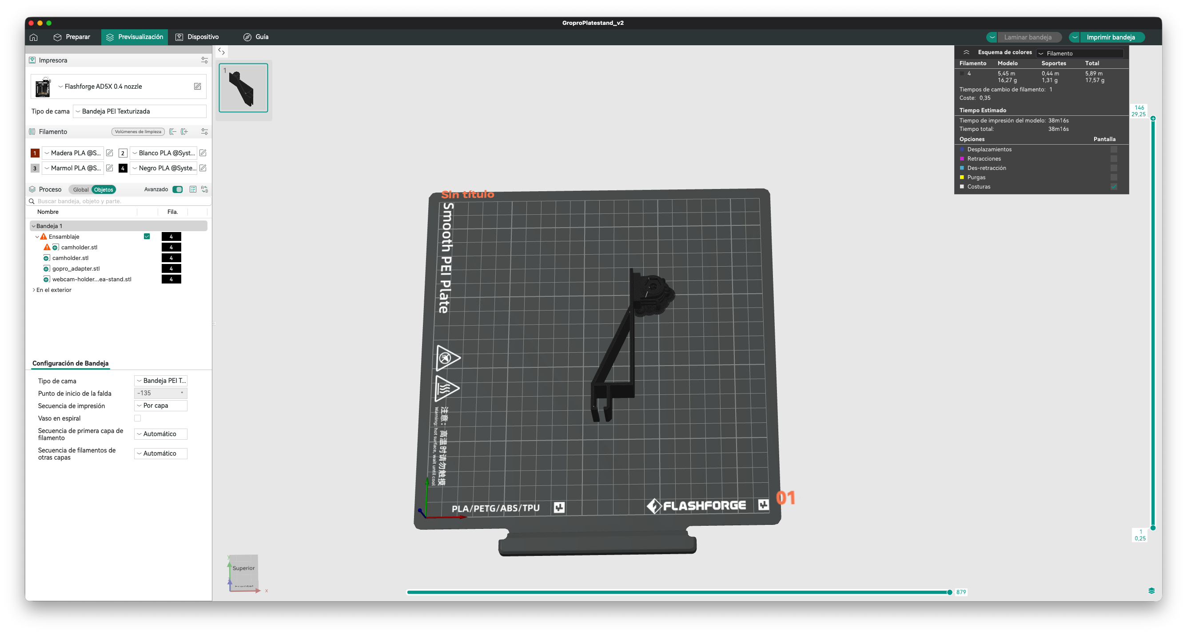Click the Imprimir bandeja button
The width and height of the screenshot is (1187, 634).
tap(1111, 37)
